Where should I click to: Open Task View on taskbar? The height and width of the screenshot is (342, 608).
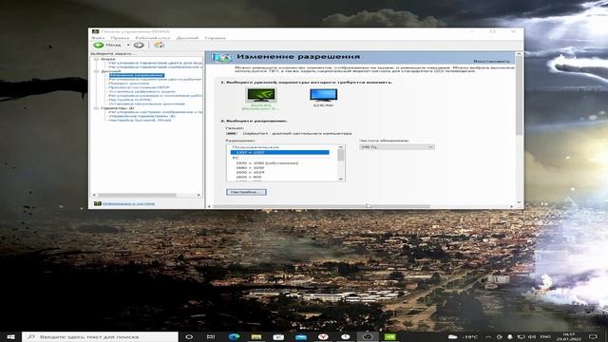[211, 337]
